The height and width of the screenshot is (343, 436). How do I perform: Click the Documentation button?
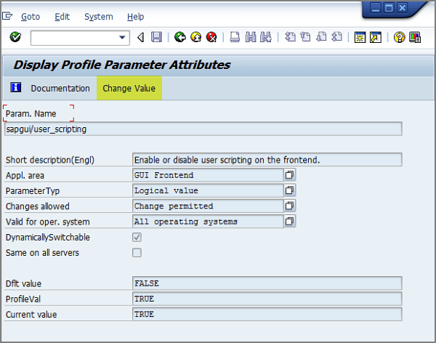[60, 88]
